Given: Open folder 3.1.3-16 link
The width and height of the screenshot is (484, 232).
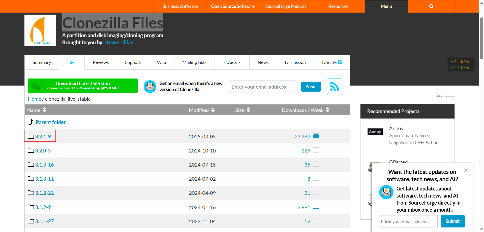Looking at the screenshot, I should (44, 165).
